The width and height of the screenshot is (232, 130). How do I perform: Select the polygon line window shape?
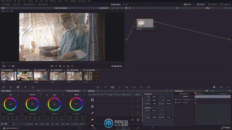tap(92, 113)
